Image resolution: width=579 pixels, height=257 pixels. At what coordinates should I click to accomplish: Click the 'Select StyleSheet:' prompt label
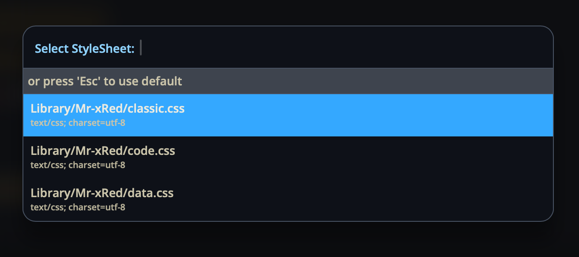(84, 49)
